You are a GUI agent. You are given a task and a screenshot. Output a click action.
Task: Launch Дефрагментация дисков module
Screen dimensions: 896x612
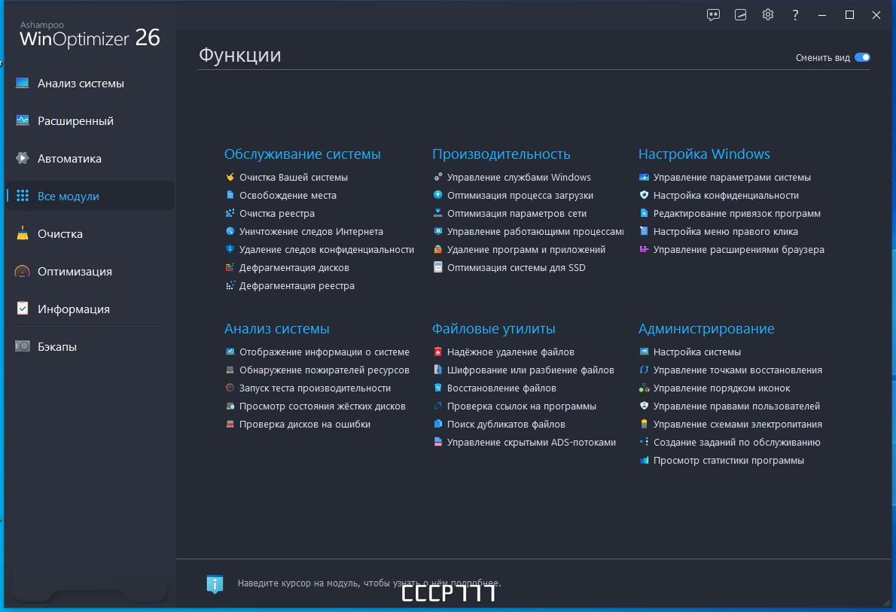pyautogui.click(x=294, y=267)
